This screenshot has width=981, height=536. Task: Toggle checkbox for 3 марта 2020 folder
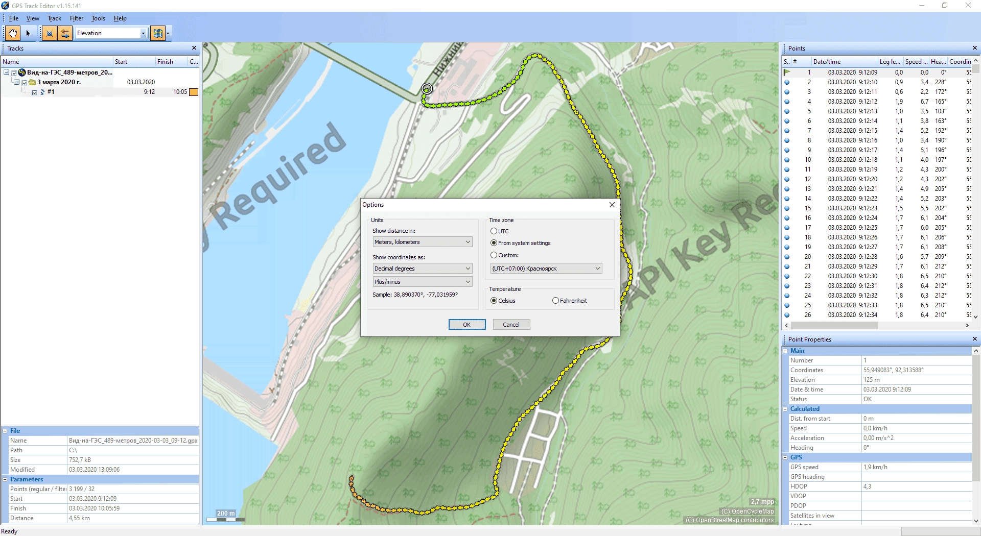[x=24, y=82]
